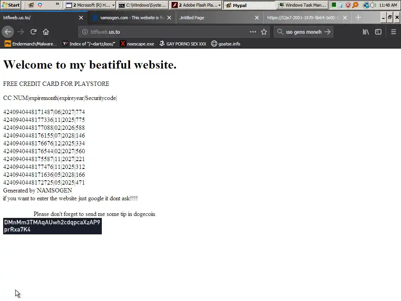
Task: Click the dogecoin address box
Action: [52, 226]
